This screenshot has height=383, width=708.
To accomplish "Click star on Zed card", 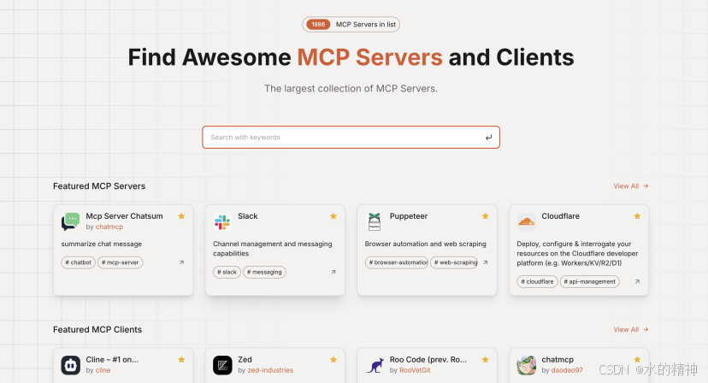I will click(333, 360).
